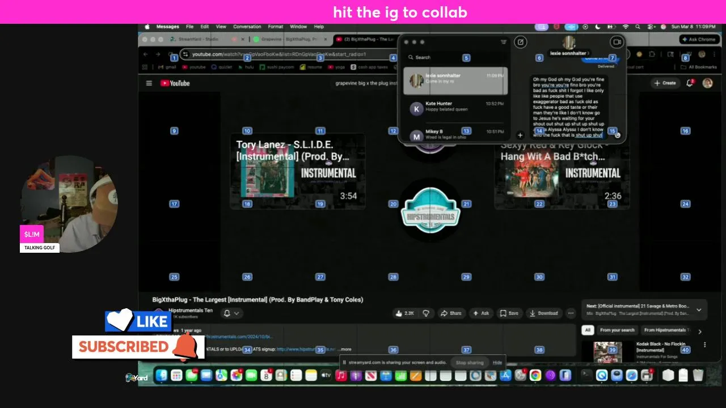The height and width of the screenshot is (408, 726).
Task: Open more actions ellipsis beside Download
Action: [x=571, y=313]
